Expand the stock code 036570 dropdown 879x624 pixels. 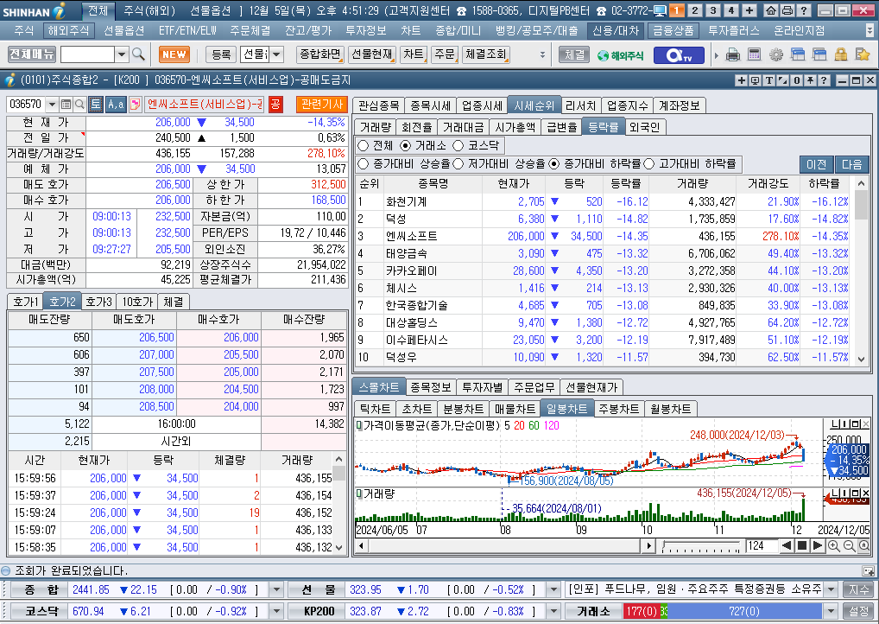52,104
